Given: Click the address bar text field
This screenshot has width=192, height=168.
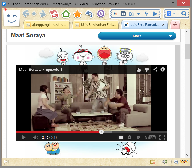Looking at the screenshot, I should coord(115,14).
